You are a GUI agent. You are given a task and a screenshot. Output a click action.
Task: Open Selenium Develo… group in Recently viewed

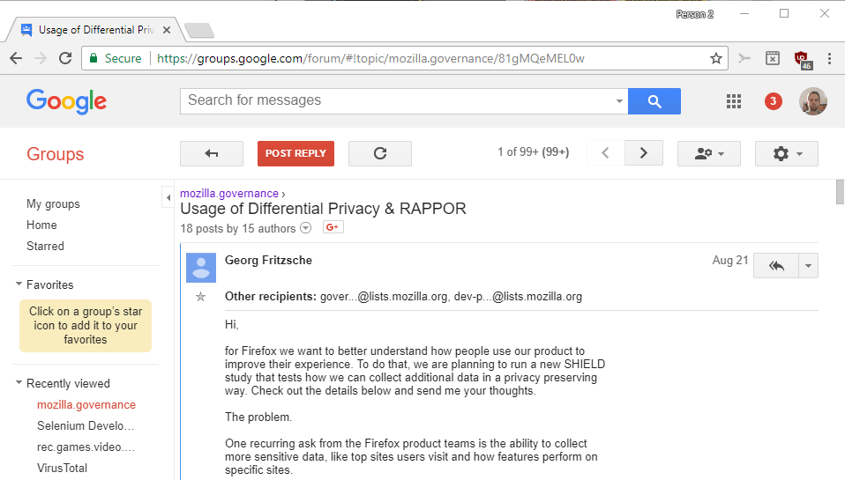click(x=86, y=425)
